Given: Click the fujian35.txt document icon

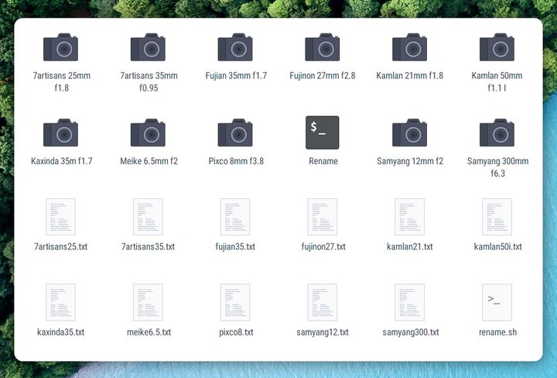Looking at the screenshot, I should click(x=235, y=217).
